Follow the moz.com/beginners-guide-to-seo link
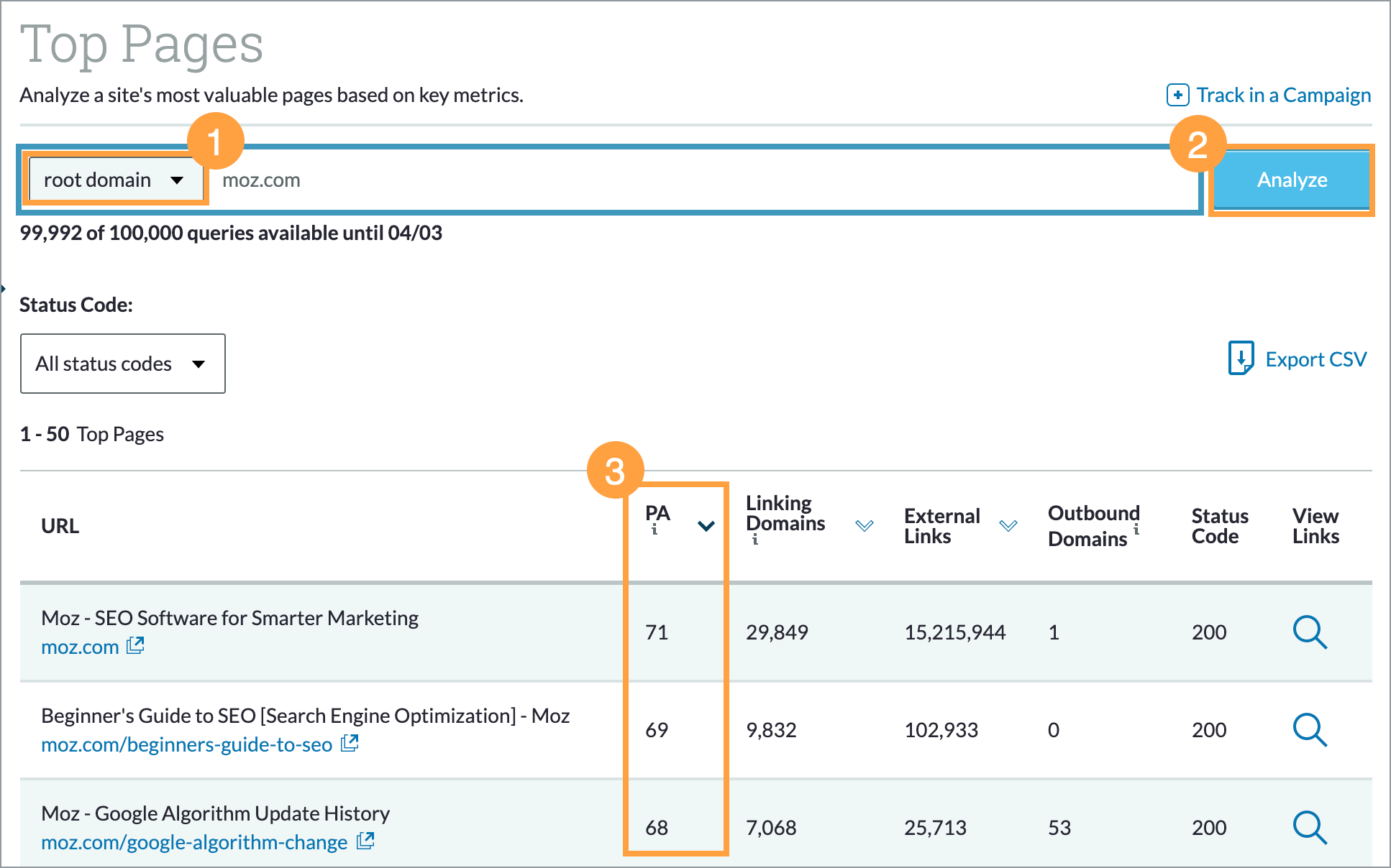1391x868 pixels. pyautogui.click(x=187, y=744)
